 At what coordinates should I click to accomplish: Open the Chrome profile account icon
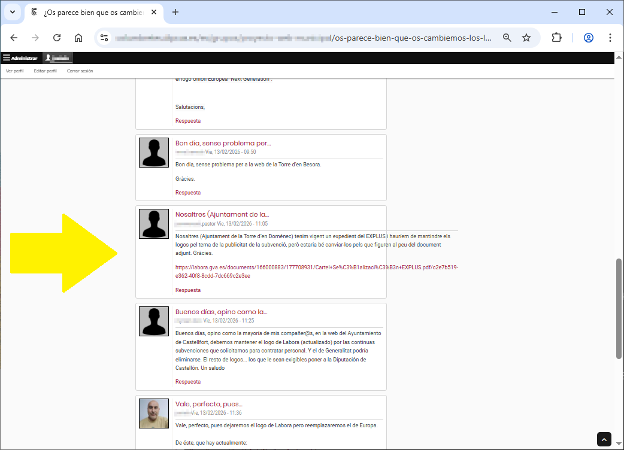click(x=589, y=38)
